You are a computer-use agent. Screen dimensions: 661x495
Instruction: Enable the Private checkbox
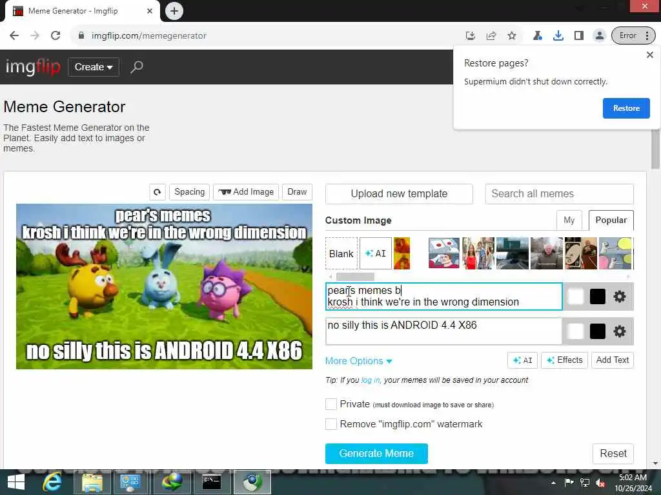click(x=331, y=404)
